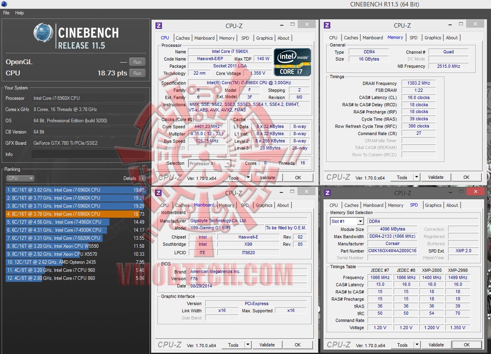Select ranking row 1 at 3.82 GHz
491x354 pixels.
click(75, 190)
